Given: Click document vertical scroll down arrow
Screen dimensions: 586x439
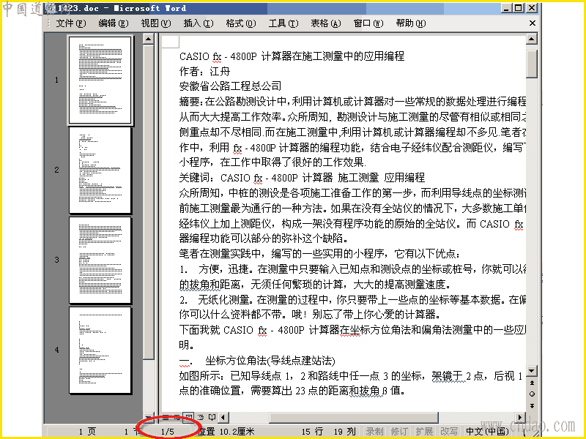Looking at the screenshot, I should coord(532,371).
